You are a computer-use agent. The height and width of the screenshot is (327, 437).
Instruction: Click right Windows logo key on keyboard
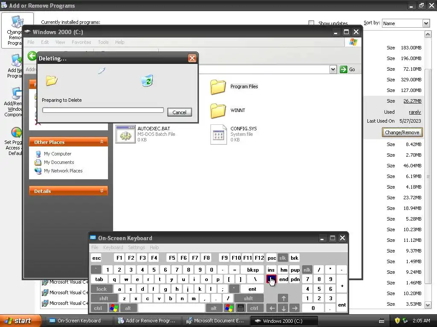(229, 308)
